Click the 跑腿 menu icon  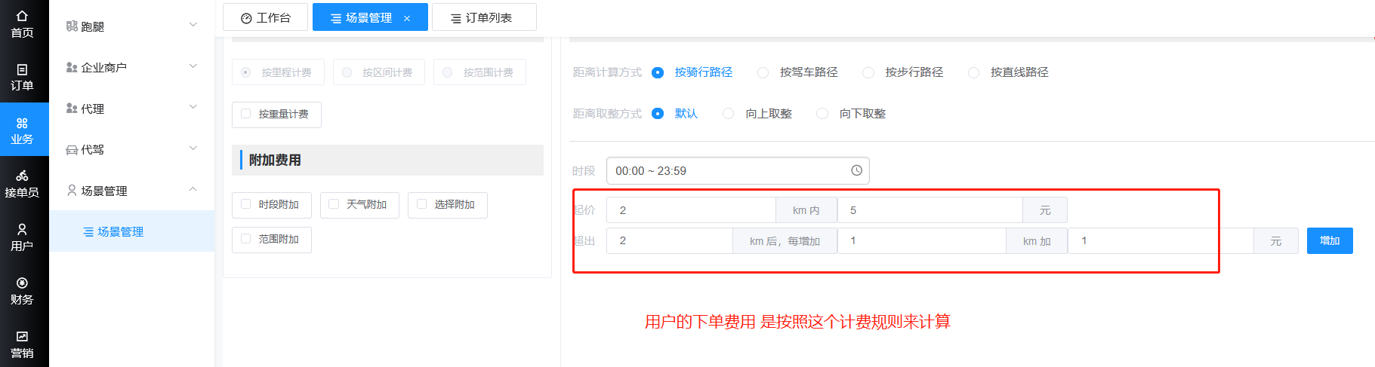pos(72,26)
